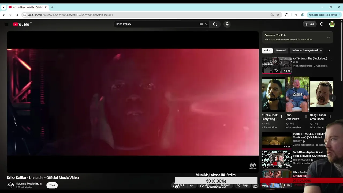Open media controls icon in toolbar

click(x=296, y=15)
